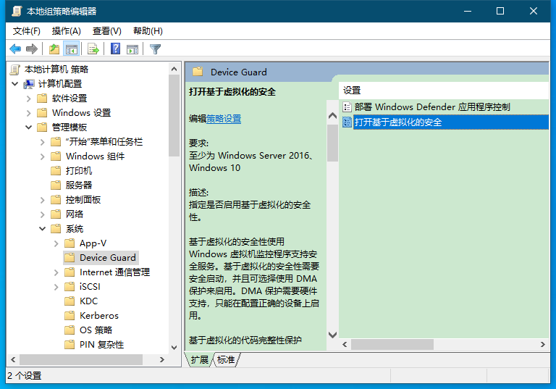The width and height of the screenshot is (556, 389).
Task: Click the KDC folder icon
Action: click(x=69, y=301)
